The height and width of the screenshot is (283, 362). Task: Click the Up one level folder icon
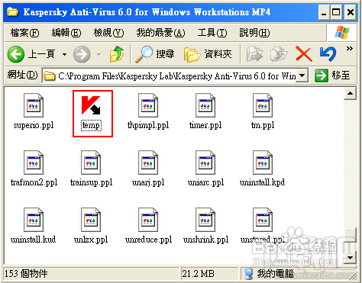point(117,54)
